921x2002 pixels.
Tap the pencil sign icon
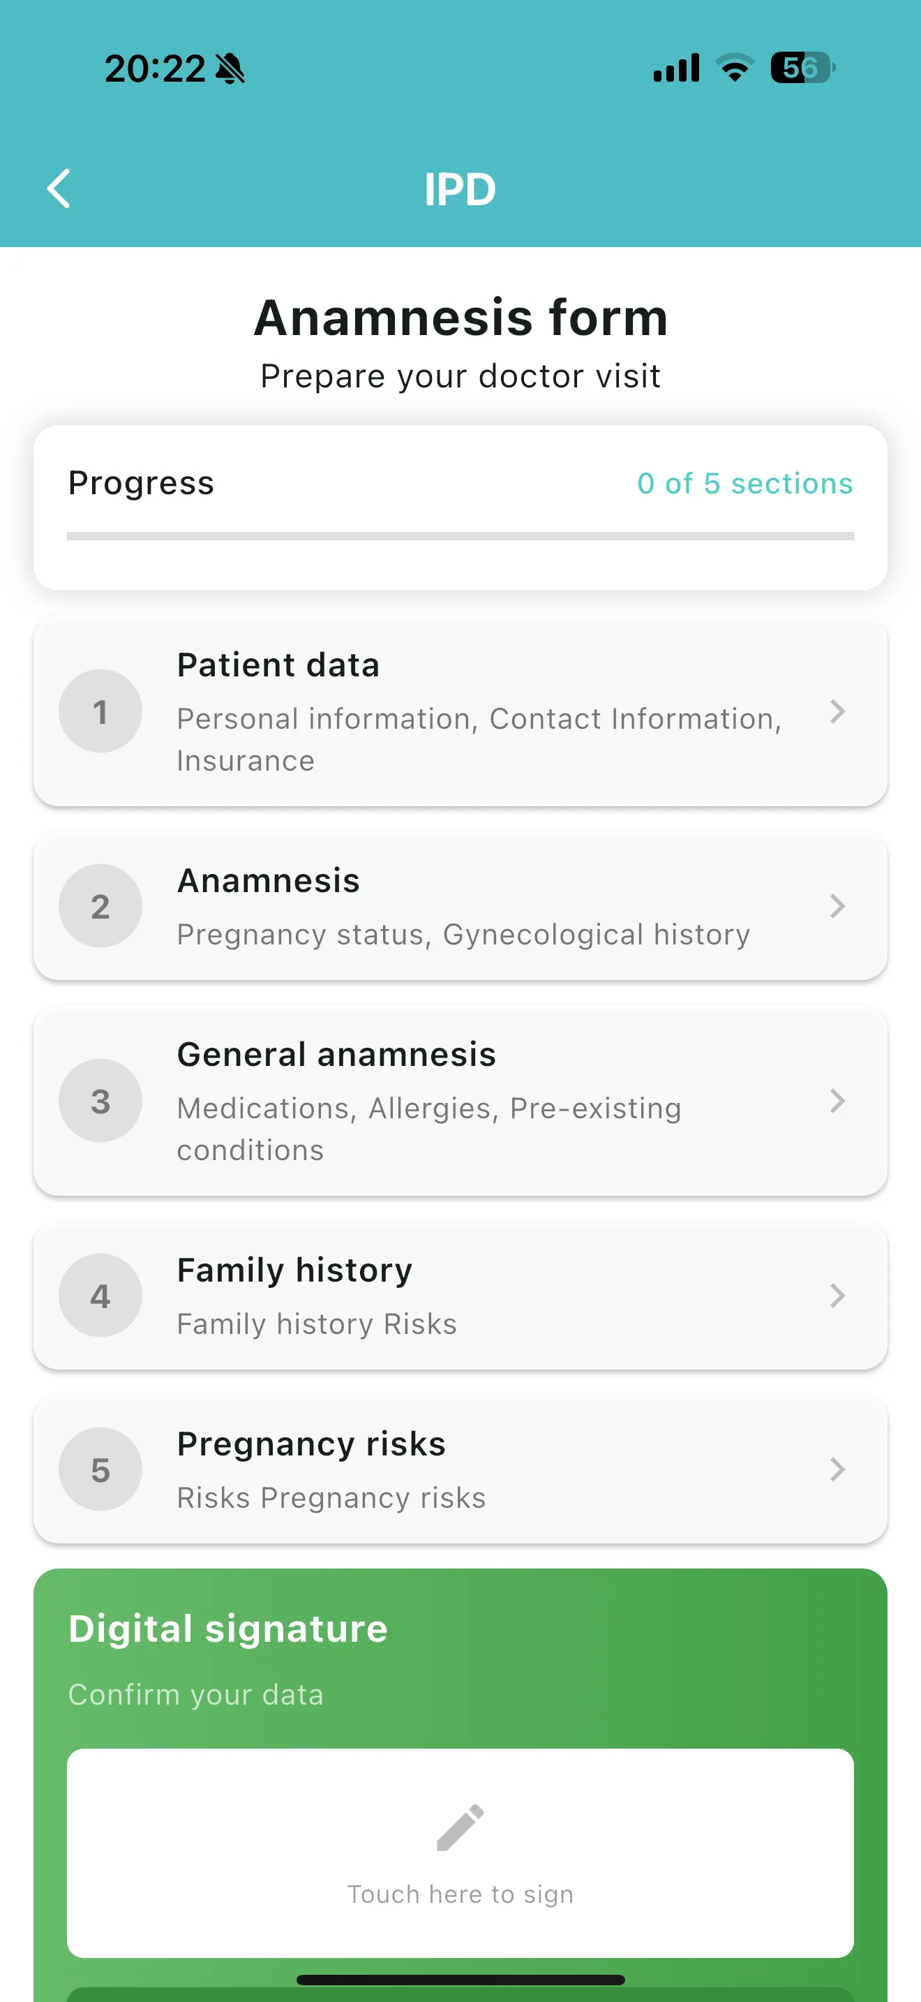pyautogui.click(x=460, y=1827)
